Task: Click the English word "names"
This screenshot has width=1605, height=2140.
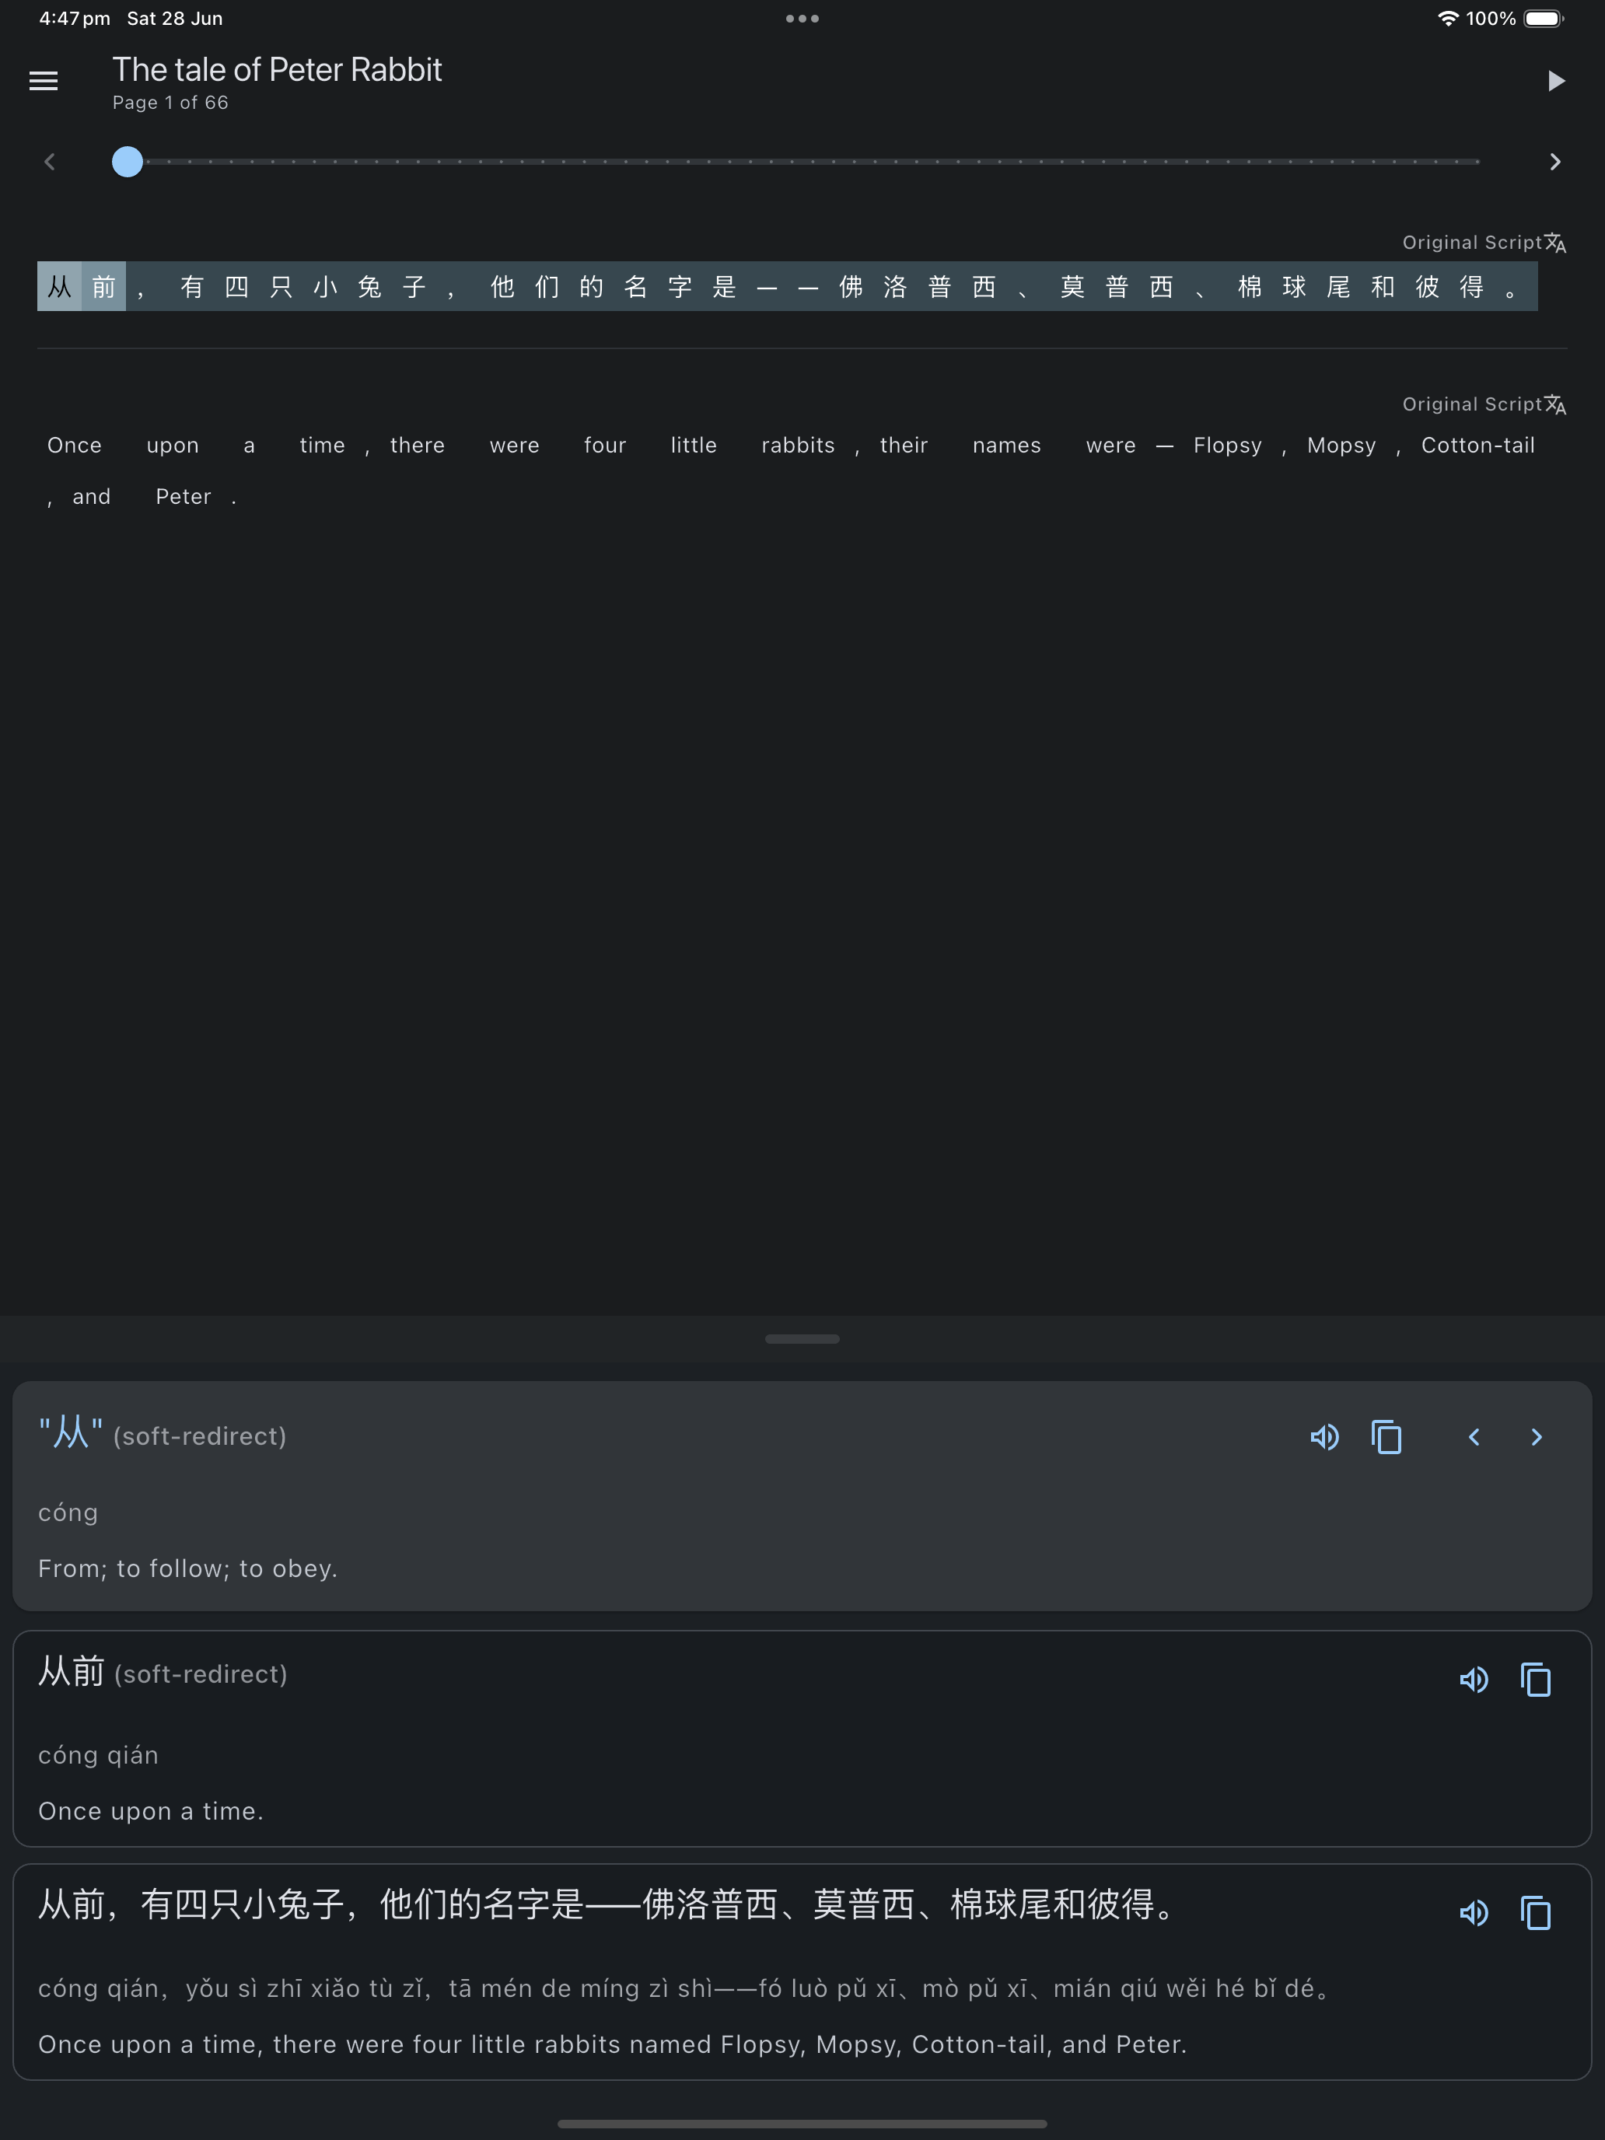Action: click(1006, 445)
